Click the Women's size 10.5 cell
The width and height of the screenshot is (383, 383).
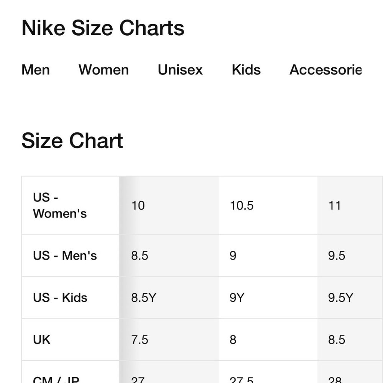point(268,205)
